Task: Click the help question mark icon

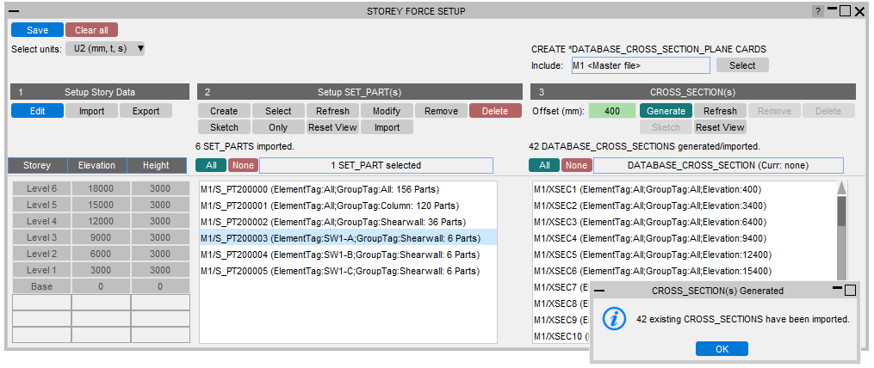Action: [x=817, y=11]
